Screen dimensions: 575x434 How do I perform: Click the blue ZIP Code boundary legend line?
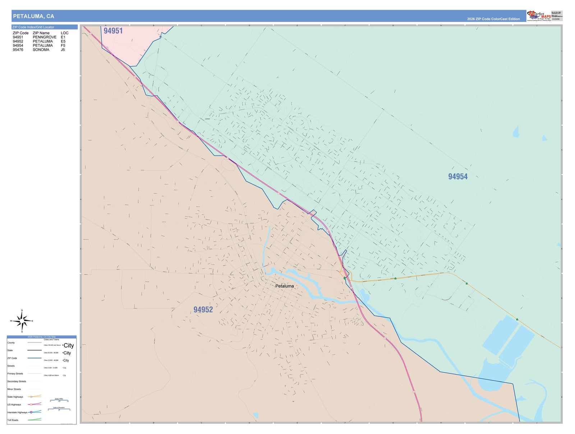(34, 358)
